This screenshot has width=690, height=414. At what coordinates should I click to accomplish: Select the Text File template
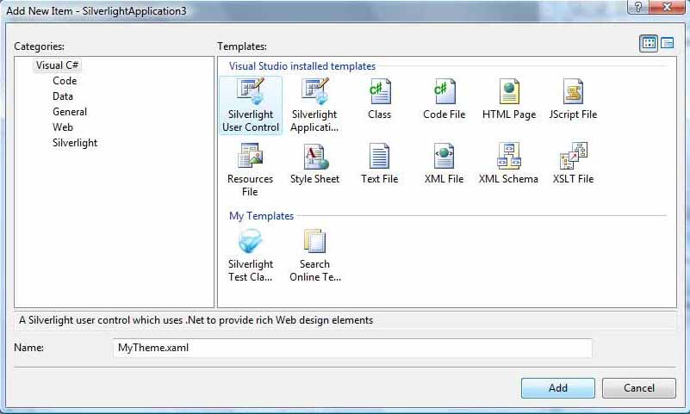(x=380, y=164)
